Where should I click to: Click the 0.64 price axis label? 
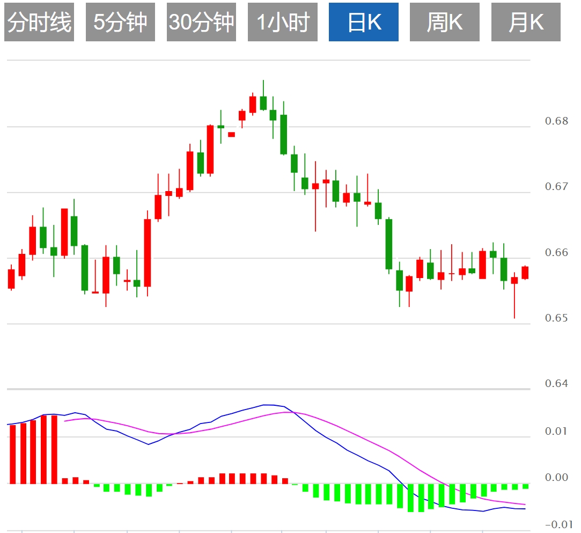click(x=556, y=384)
